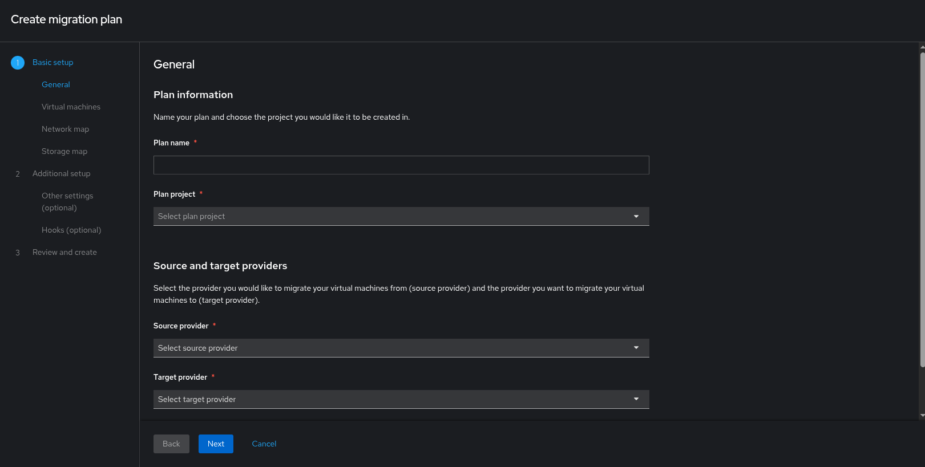The width and height of the screenshot is (925, 467).
Task: Go to Review and create step
Action: pyautogui.click(x=64, y=253)
